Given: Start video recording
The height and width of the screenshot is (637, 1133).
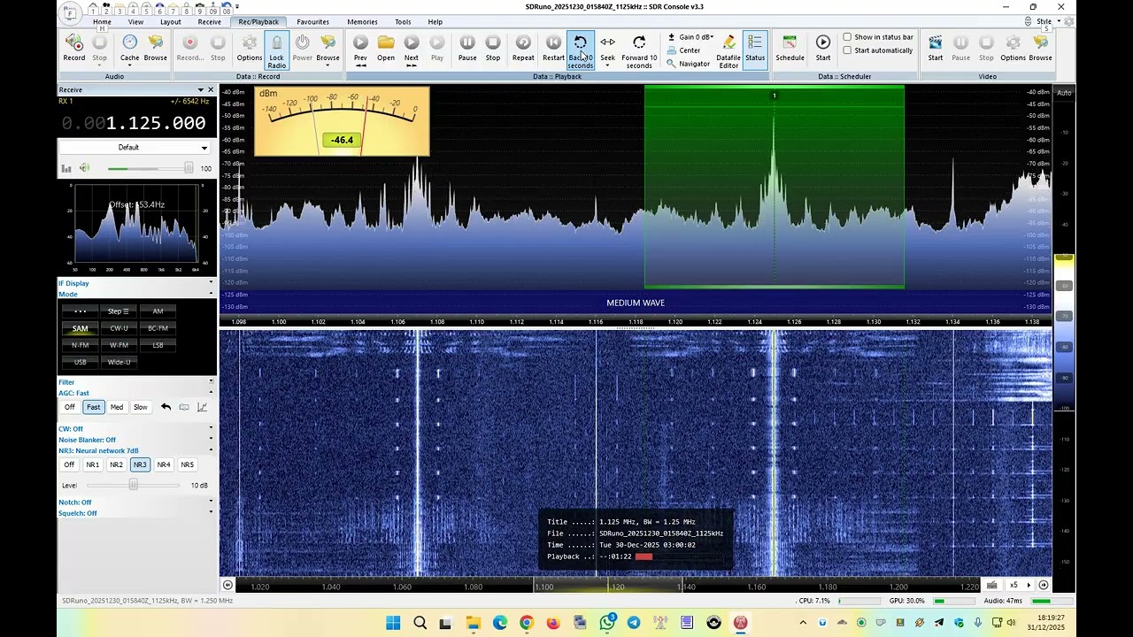Looking at the screenshot, I should point(936,48).
